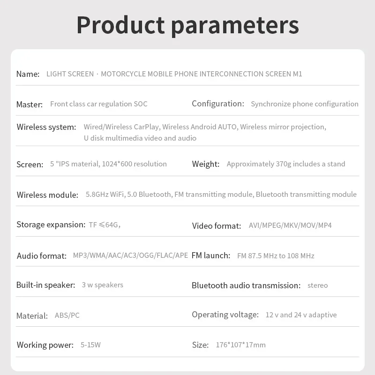Select the Bluetooth audio transmission label
This screenshot has width=375, height=375.
246,285
